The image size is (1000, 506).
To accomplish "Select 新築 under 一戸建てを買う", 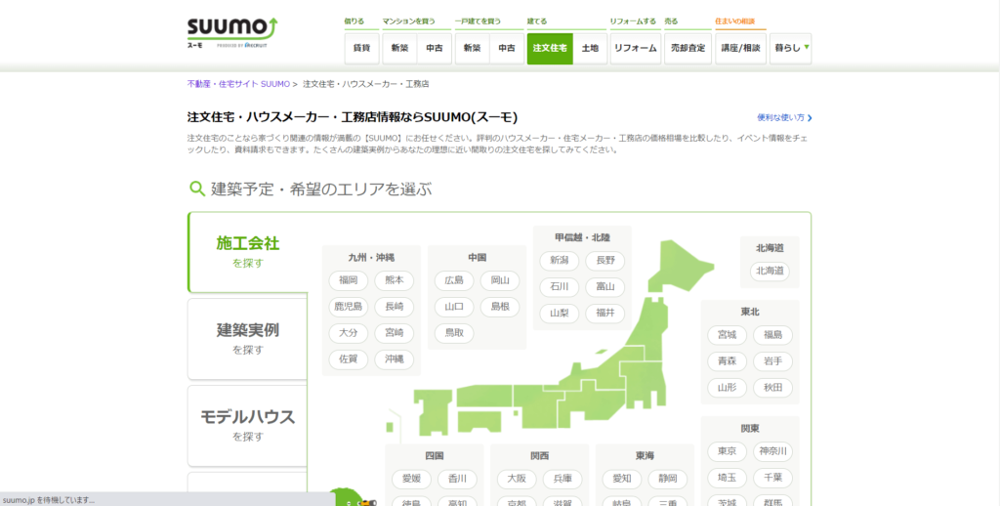I will coord(472,49).
